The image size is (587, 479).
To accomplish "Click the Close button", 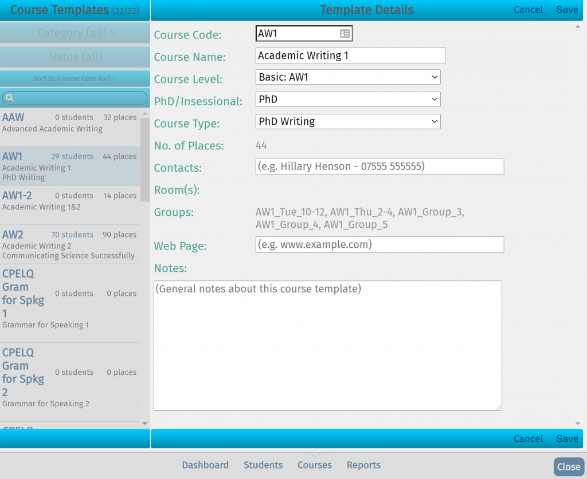I will pyautogui.click(x=568, y=467).
